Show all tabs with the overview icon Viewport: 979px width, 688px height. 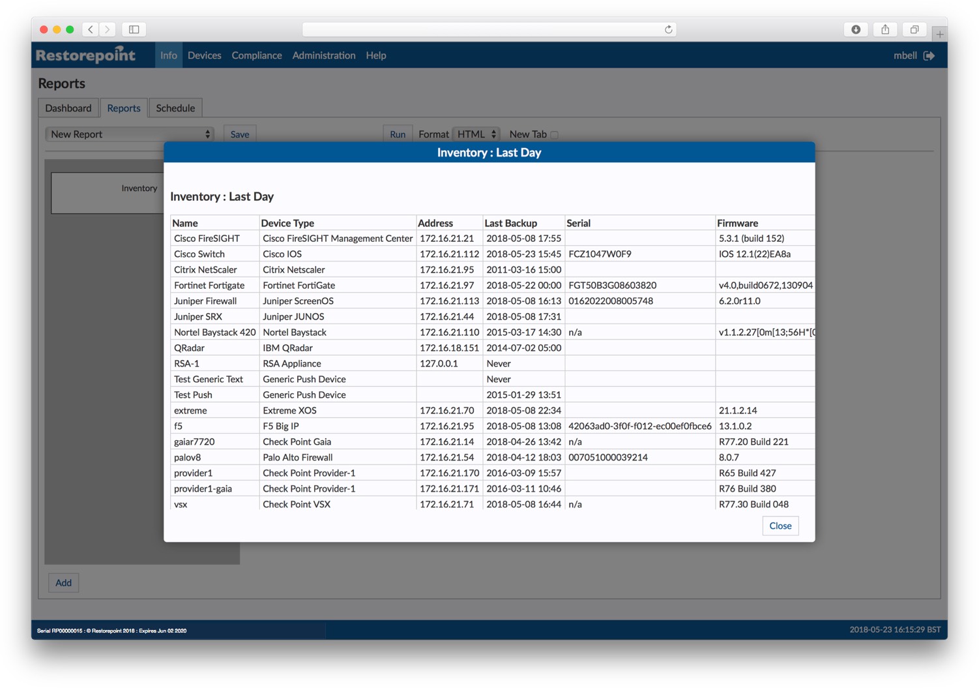click(x=914, y=29)
